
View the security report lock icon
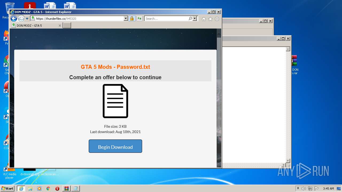(132, 19)
